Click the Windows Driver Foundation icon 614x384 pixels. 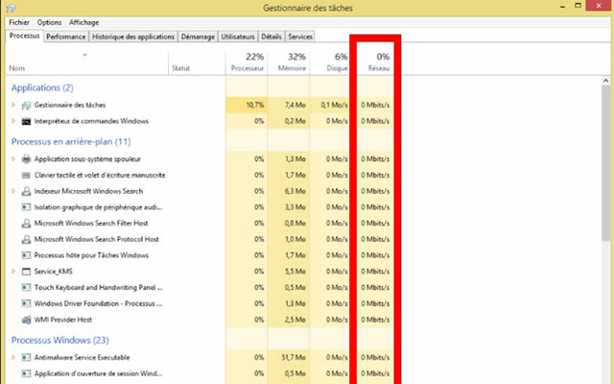(26, 303)
